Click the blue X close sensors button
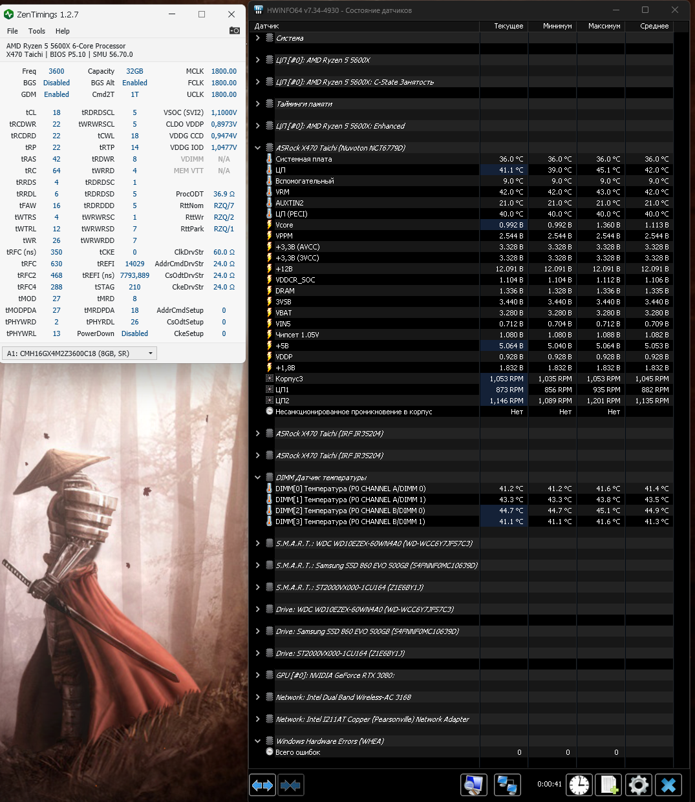 click(668, 785)
